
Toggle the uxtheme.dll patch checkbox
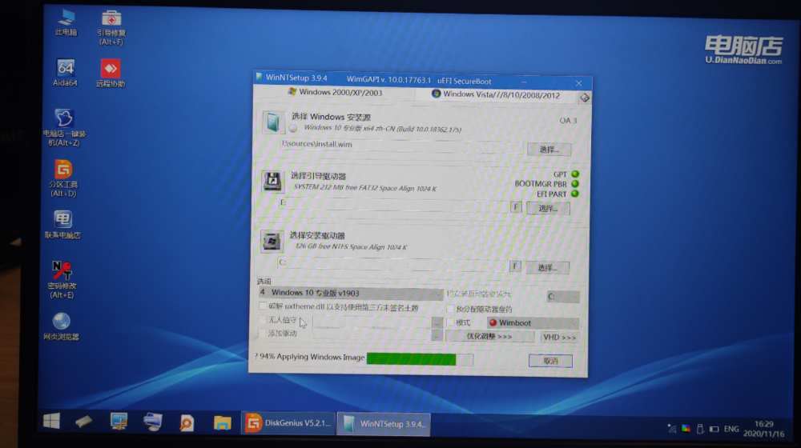point(263,306)
